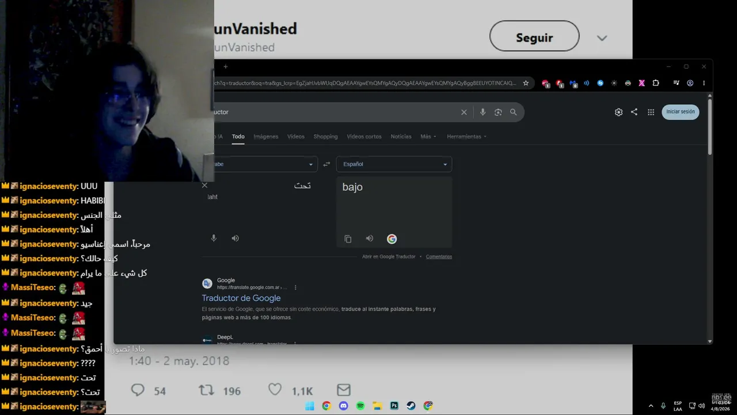The height and width of the screenshot is (415, 737).
Task: Click the Seguir button on the tweet
Action: tap(534, 36)
